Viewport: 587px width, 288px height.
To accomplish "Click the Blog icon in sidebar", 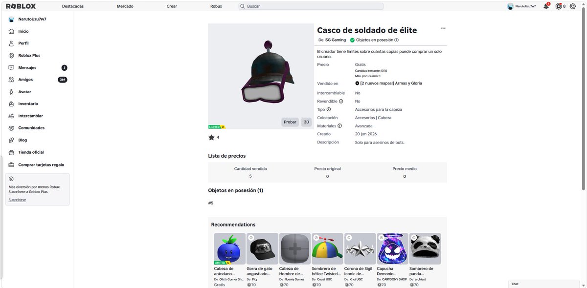I will [11, 140].
